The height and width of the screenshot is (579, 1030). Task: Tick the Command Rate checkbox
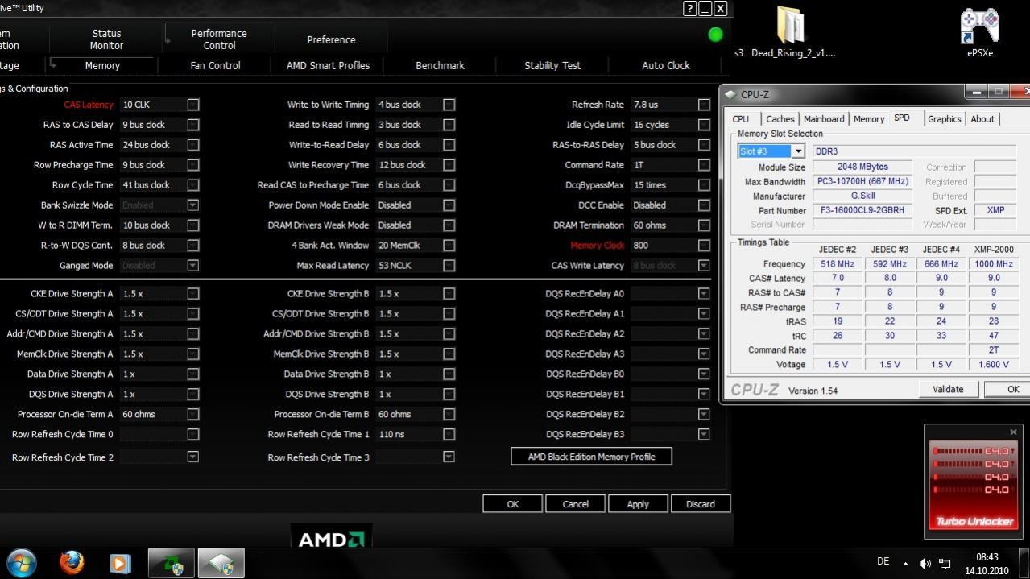coord(705,165)
